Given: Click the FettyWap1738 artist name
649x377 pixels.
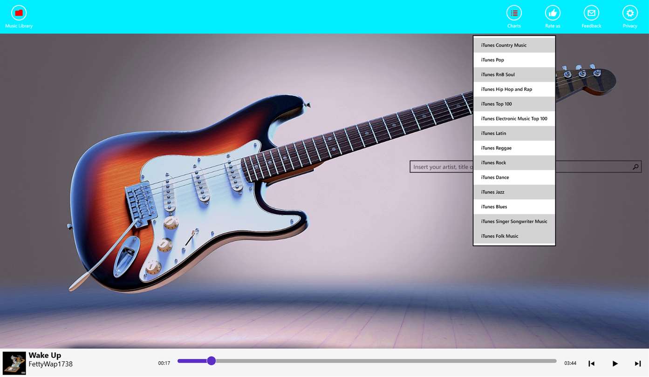Looking at the screenshot, I should click(x=50, y=364).
